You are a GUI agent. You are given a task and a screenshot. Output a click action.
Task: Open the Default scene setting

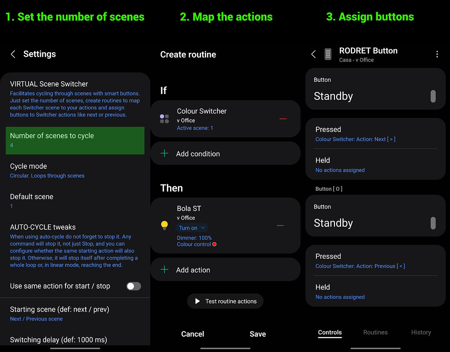pos(75,201)
